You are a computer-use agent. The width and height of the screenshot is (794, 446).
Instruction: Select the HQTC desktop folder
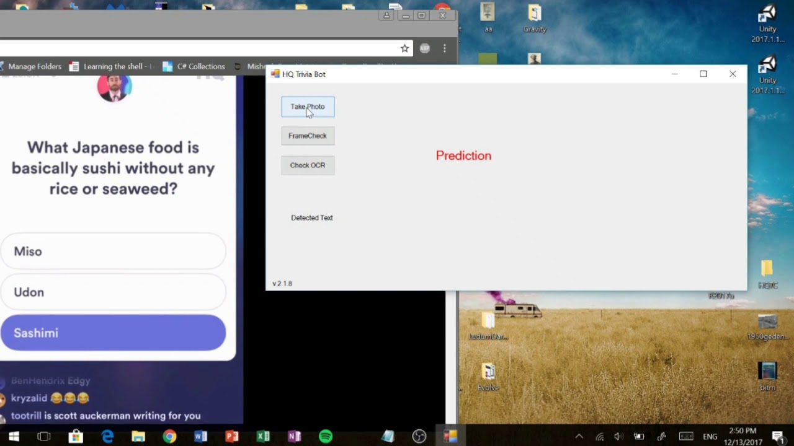coord(767,274)
